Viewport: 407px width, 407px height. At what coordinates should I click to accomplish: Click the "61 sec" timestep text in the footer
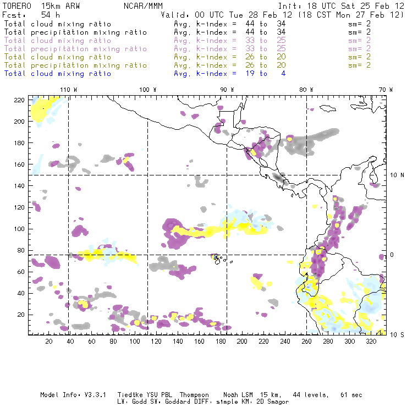tap(351, 395)
